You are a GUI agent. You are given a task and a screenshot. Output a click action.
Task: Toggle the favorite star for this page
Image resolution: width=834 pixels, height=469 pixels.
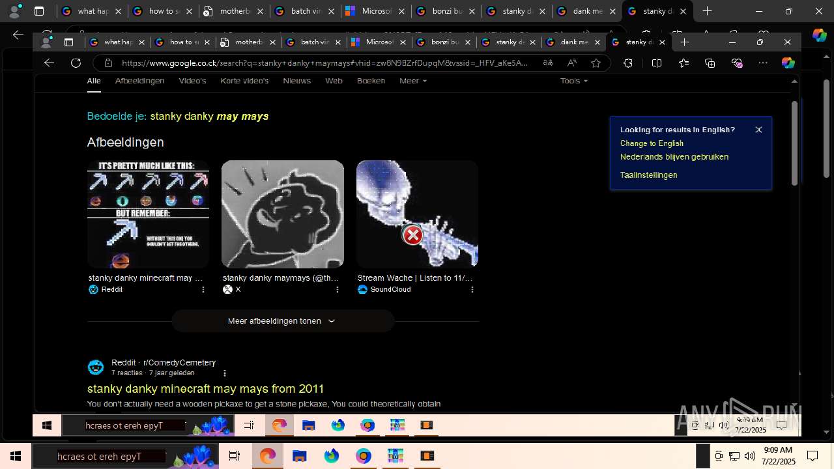pyautogui.click(x=596, y=63)
